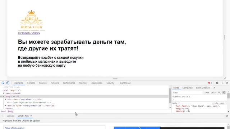Collapse the body element node

[x=4, y=96]
